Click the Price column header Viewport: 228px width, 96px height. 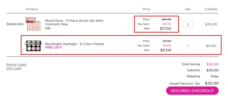coord(146,9)
